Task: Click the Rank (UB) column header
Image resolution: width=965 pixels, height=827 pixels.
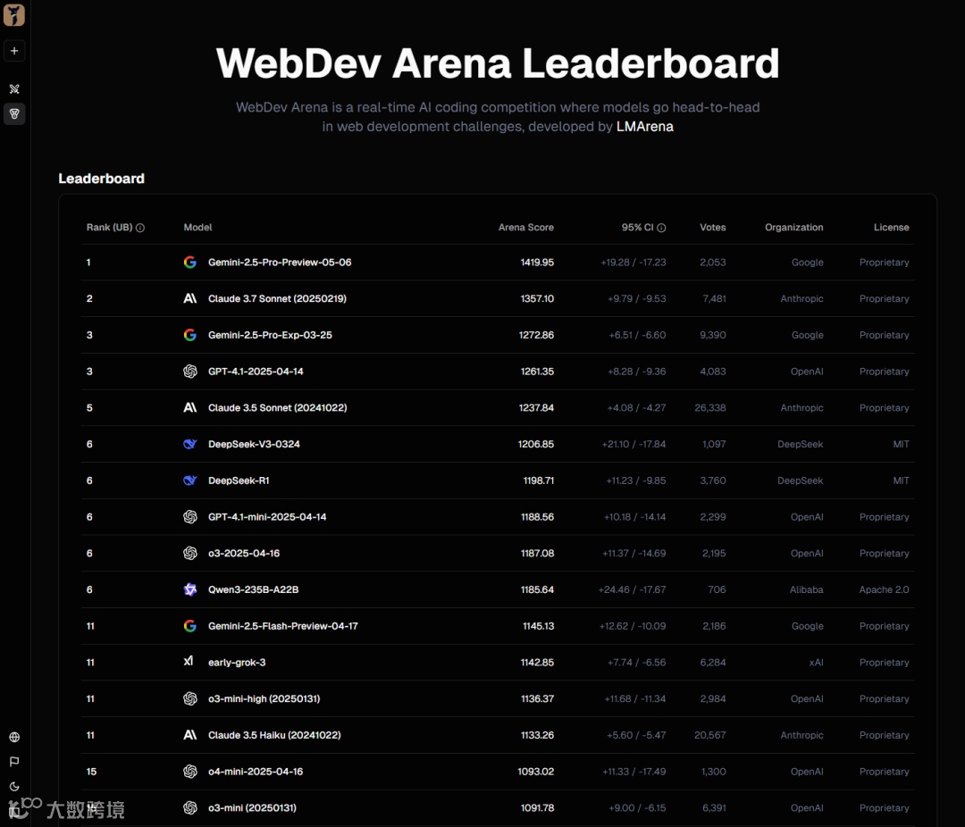Action: click(110, 227)
